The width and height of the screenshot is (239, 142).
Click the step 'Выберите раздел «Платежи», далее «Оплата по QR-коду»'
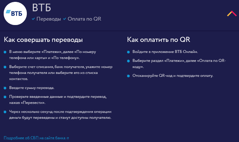179,64
